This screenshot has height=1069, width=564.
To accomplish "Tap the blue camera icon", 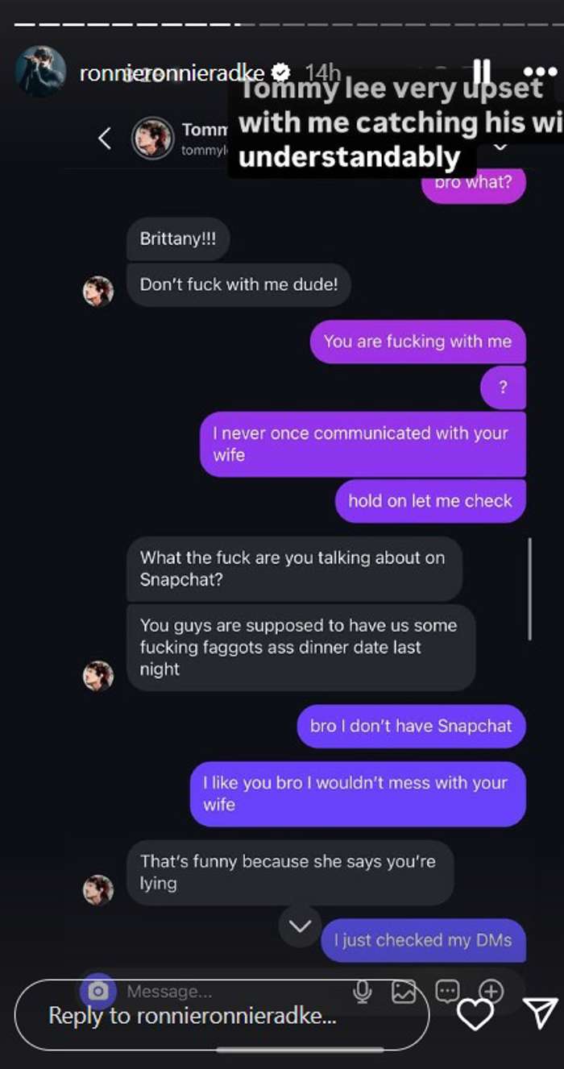I will tap(98, 992).
